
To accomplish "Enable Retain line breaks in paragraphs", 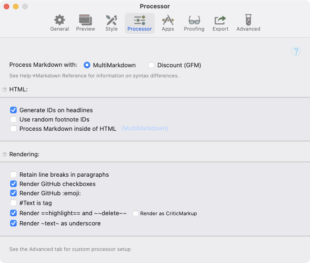I will 13,174.
